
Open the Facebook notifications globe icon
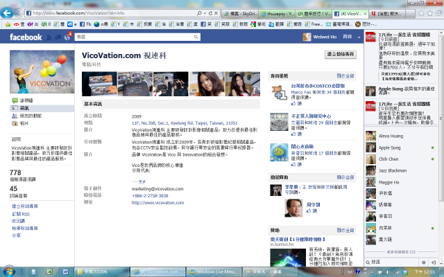68,37
